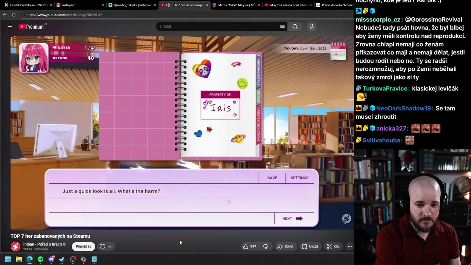
Task: Open more actions three-dot menu
Action: pyautogui.click(x=350, y=246)
